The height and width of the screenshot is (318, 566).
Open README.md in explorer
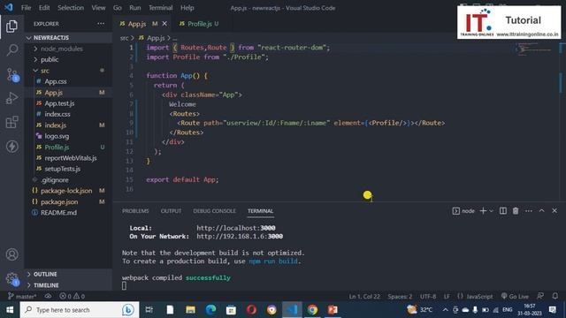68,213
